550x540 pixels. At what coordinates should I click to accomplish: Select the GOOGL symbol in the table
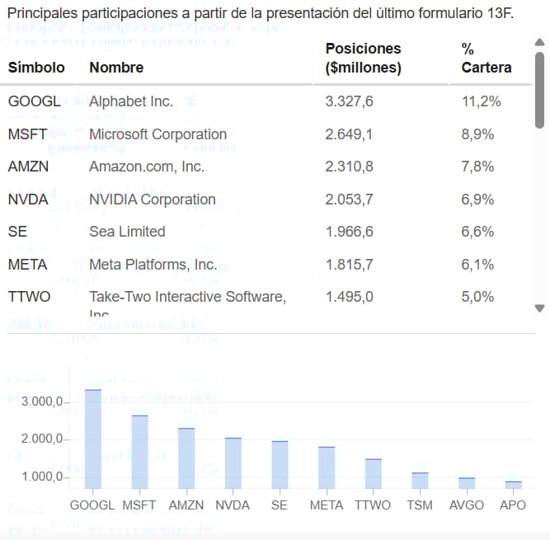(35, 101)
